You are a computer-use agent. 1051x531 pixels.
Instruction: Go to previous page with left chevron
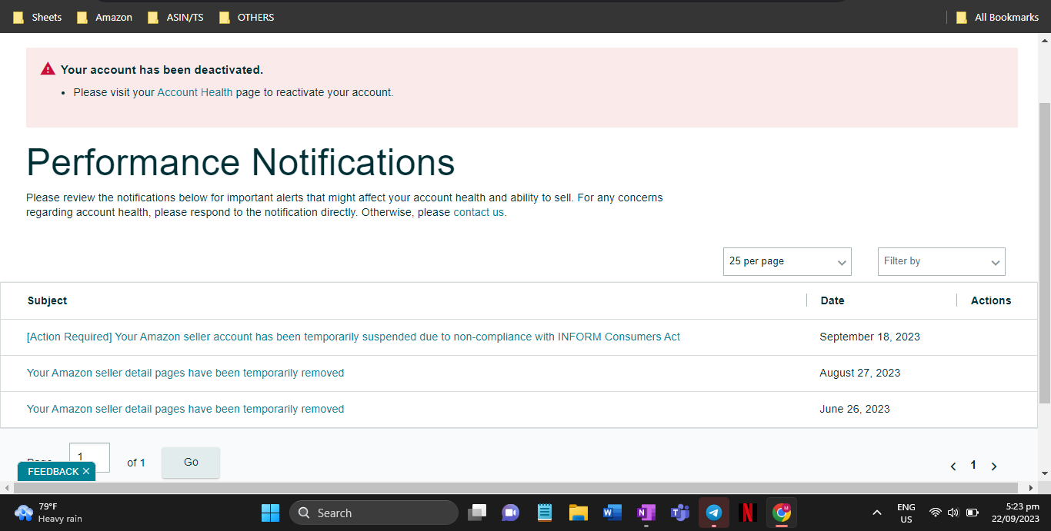(x=953, y=466)
